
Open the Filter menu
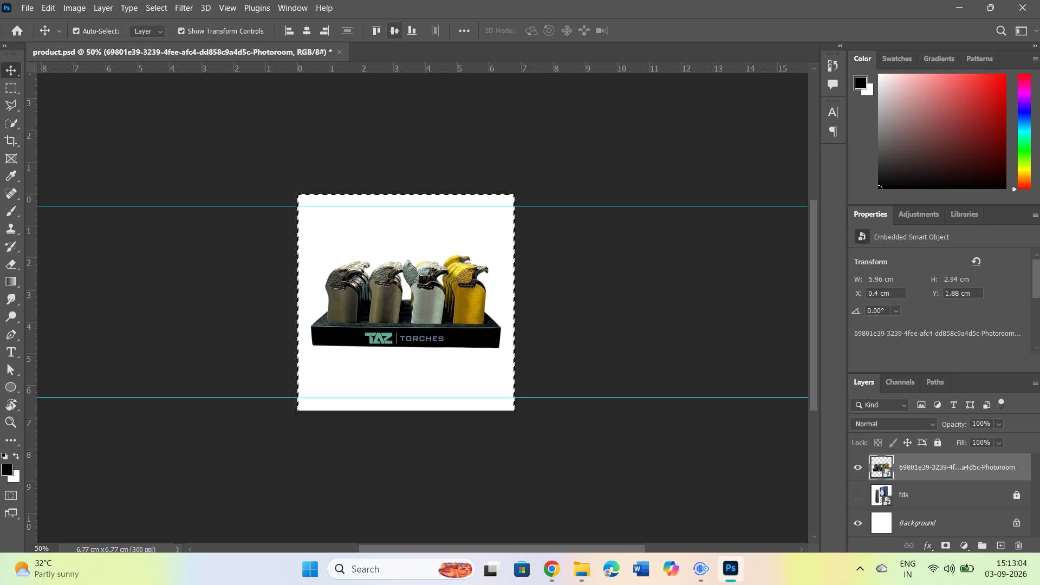tap(184, 8)
